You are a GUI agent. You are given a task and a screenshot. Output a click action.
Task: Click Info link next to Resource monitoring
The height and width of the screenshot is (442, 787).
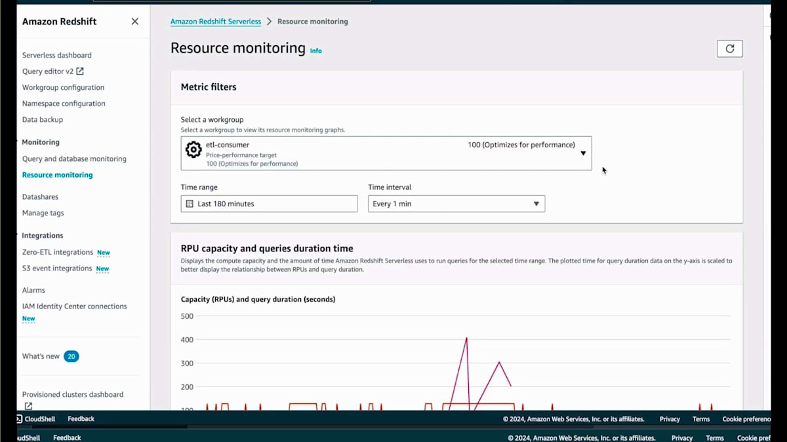[316, 50]
